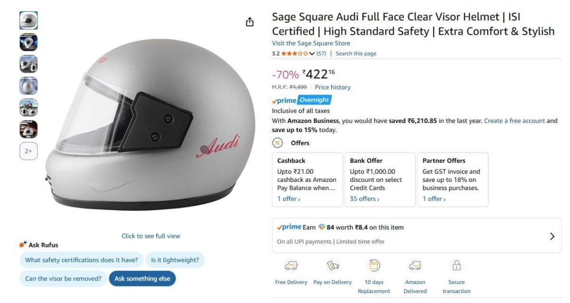The width and height of the screenshot is (570, 303).
Task: Click the Offers percent badge icon
Action: 277,142
